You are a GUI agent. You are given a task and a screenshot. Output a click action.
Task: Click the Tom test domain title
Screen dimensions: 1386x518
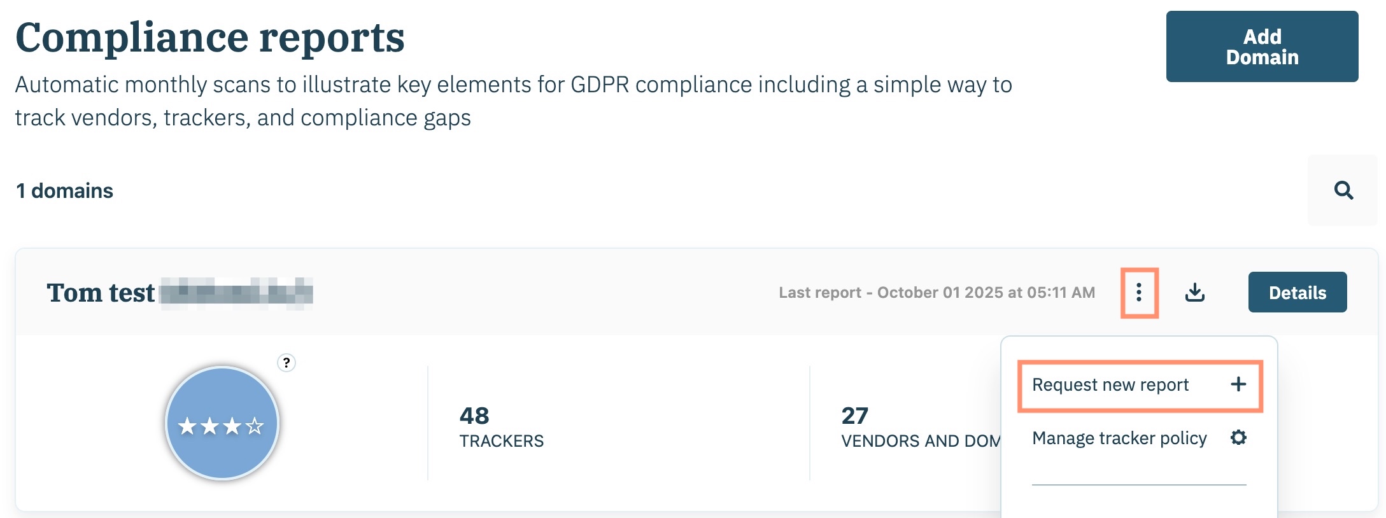click(101, 293)
